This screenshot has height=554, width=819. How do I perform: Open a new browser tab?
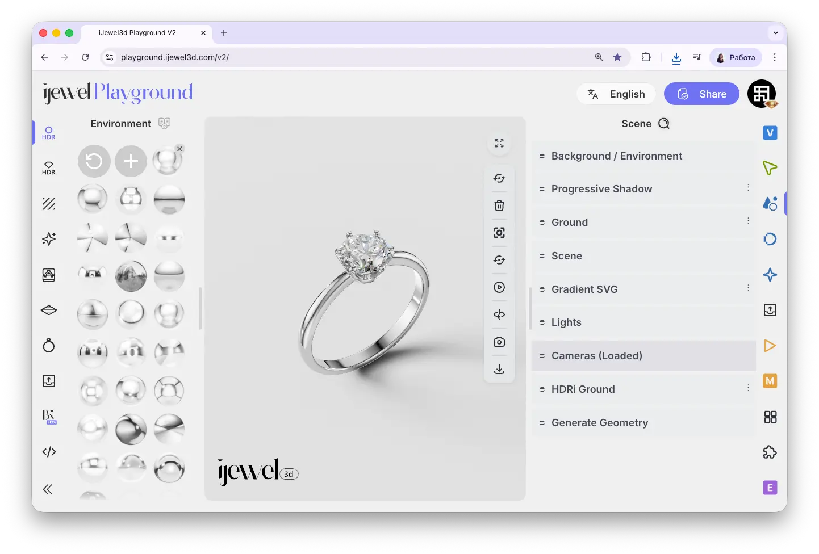tap(224, 33)
